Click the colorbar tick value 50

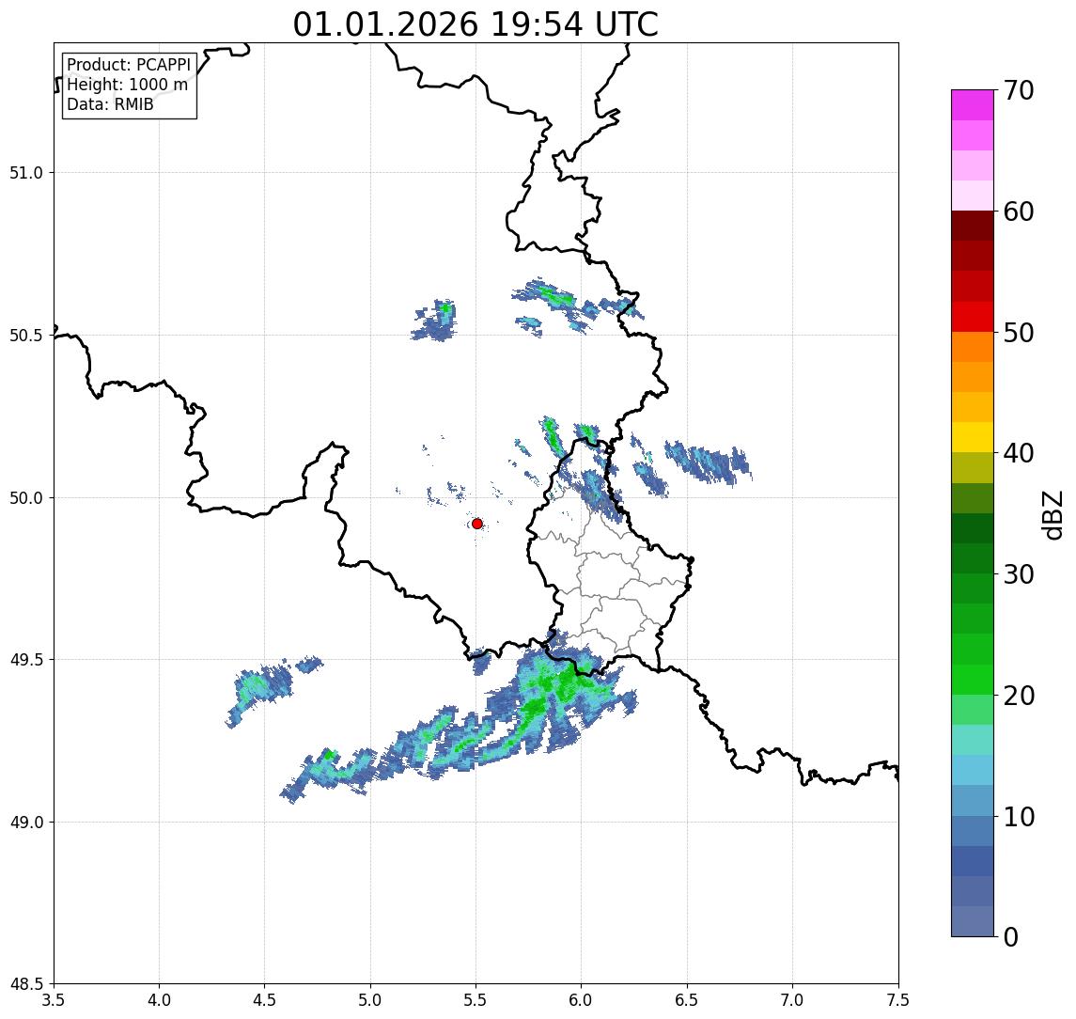pyautogui.click(x=1019, y=333)
